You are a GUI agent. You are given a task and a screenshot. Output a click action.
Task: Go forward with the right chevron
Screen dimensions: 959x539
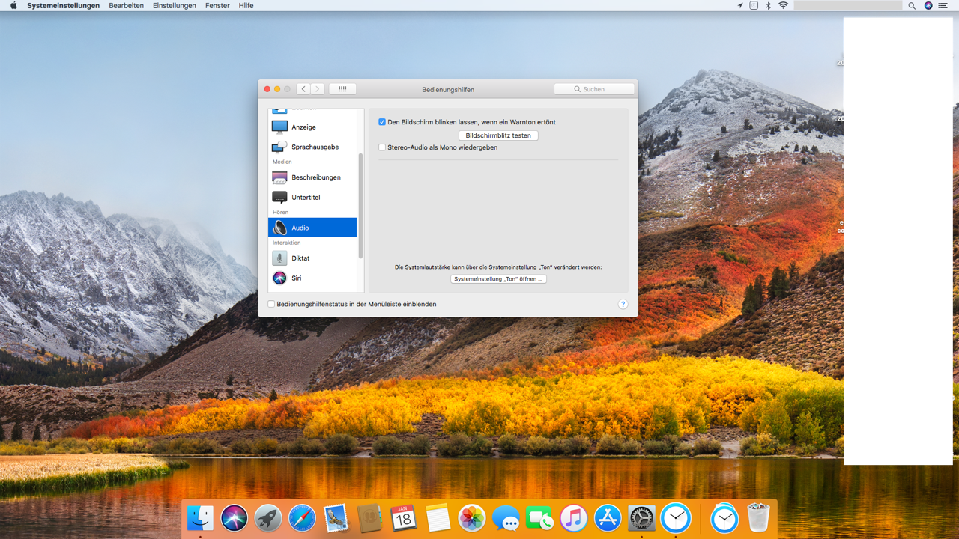(x=318, y=89)
